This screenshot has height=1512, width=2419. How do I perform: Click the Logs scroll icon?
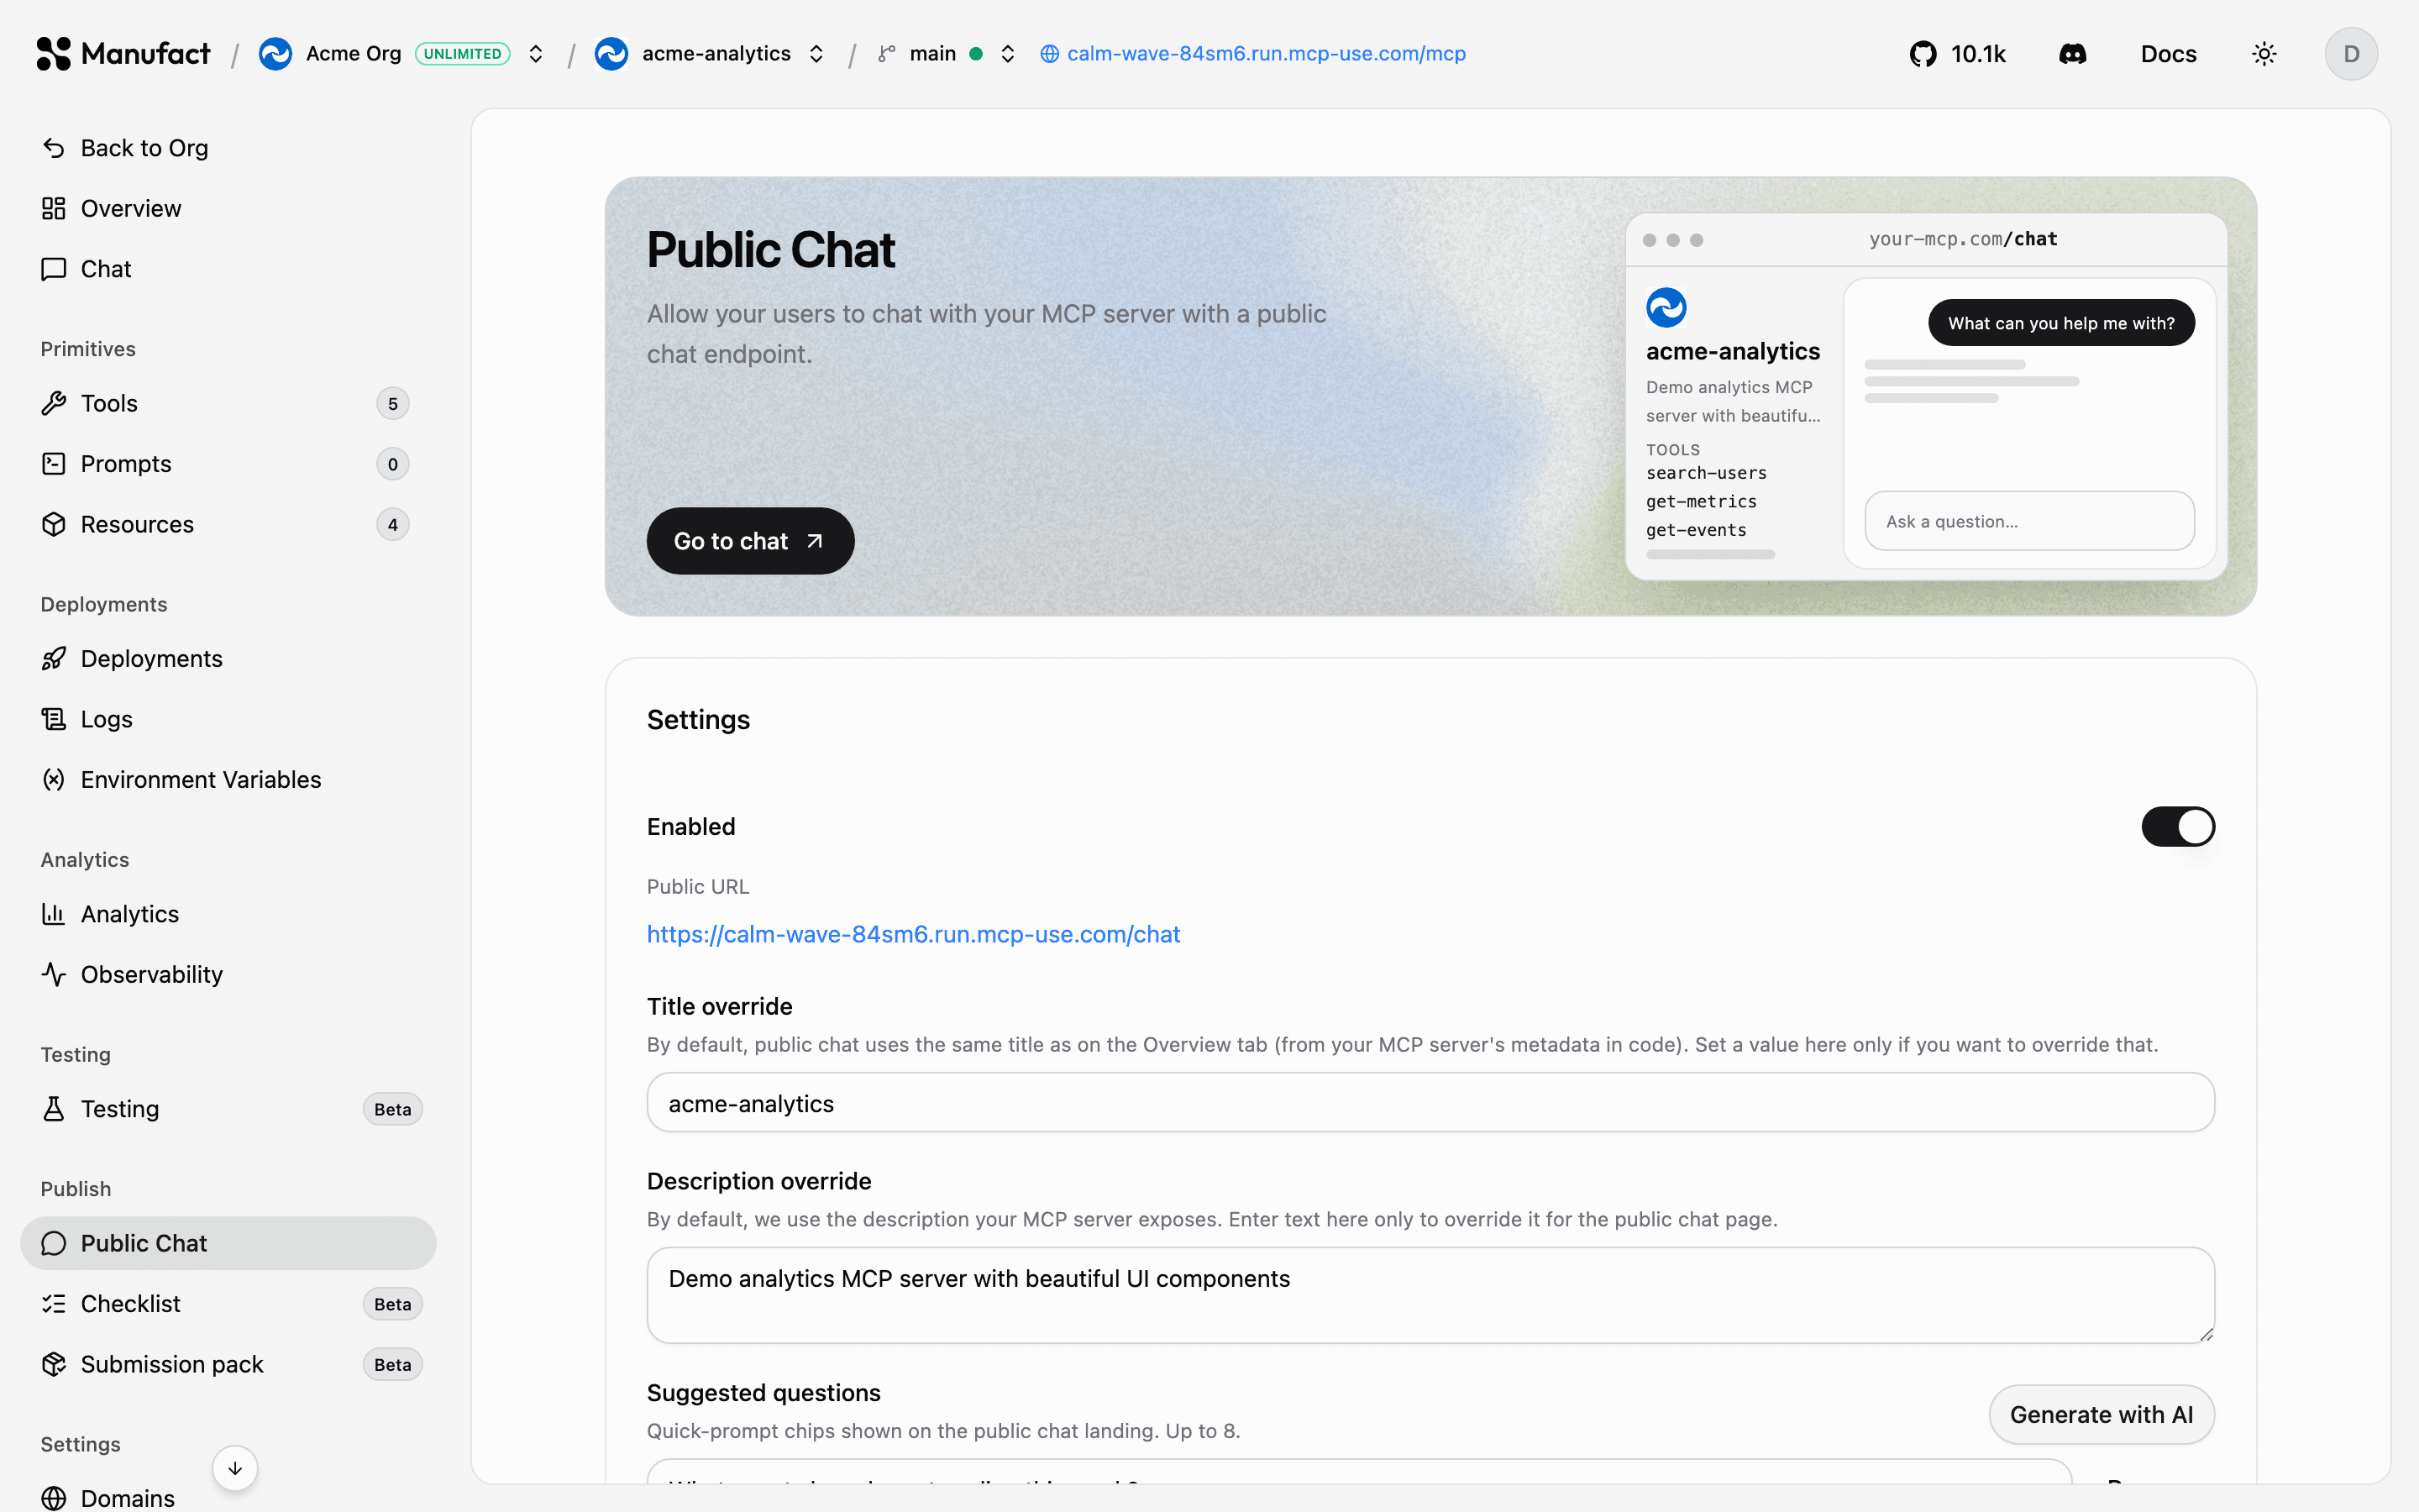[54, 719]
